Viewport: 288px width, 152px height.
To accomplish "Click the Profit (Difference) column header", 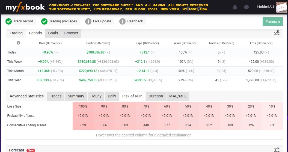I will (98, 43).
